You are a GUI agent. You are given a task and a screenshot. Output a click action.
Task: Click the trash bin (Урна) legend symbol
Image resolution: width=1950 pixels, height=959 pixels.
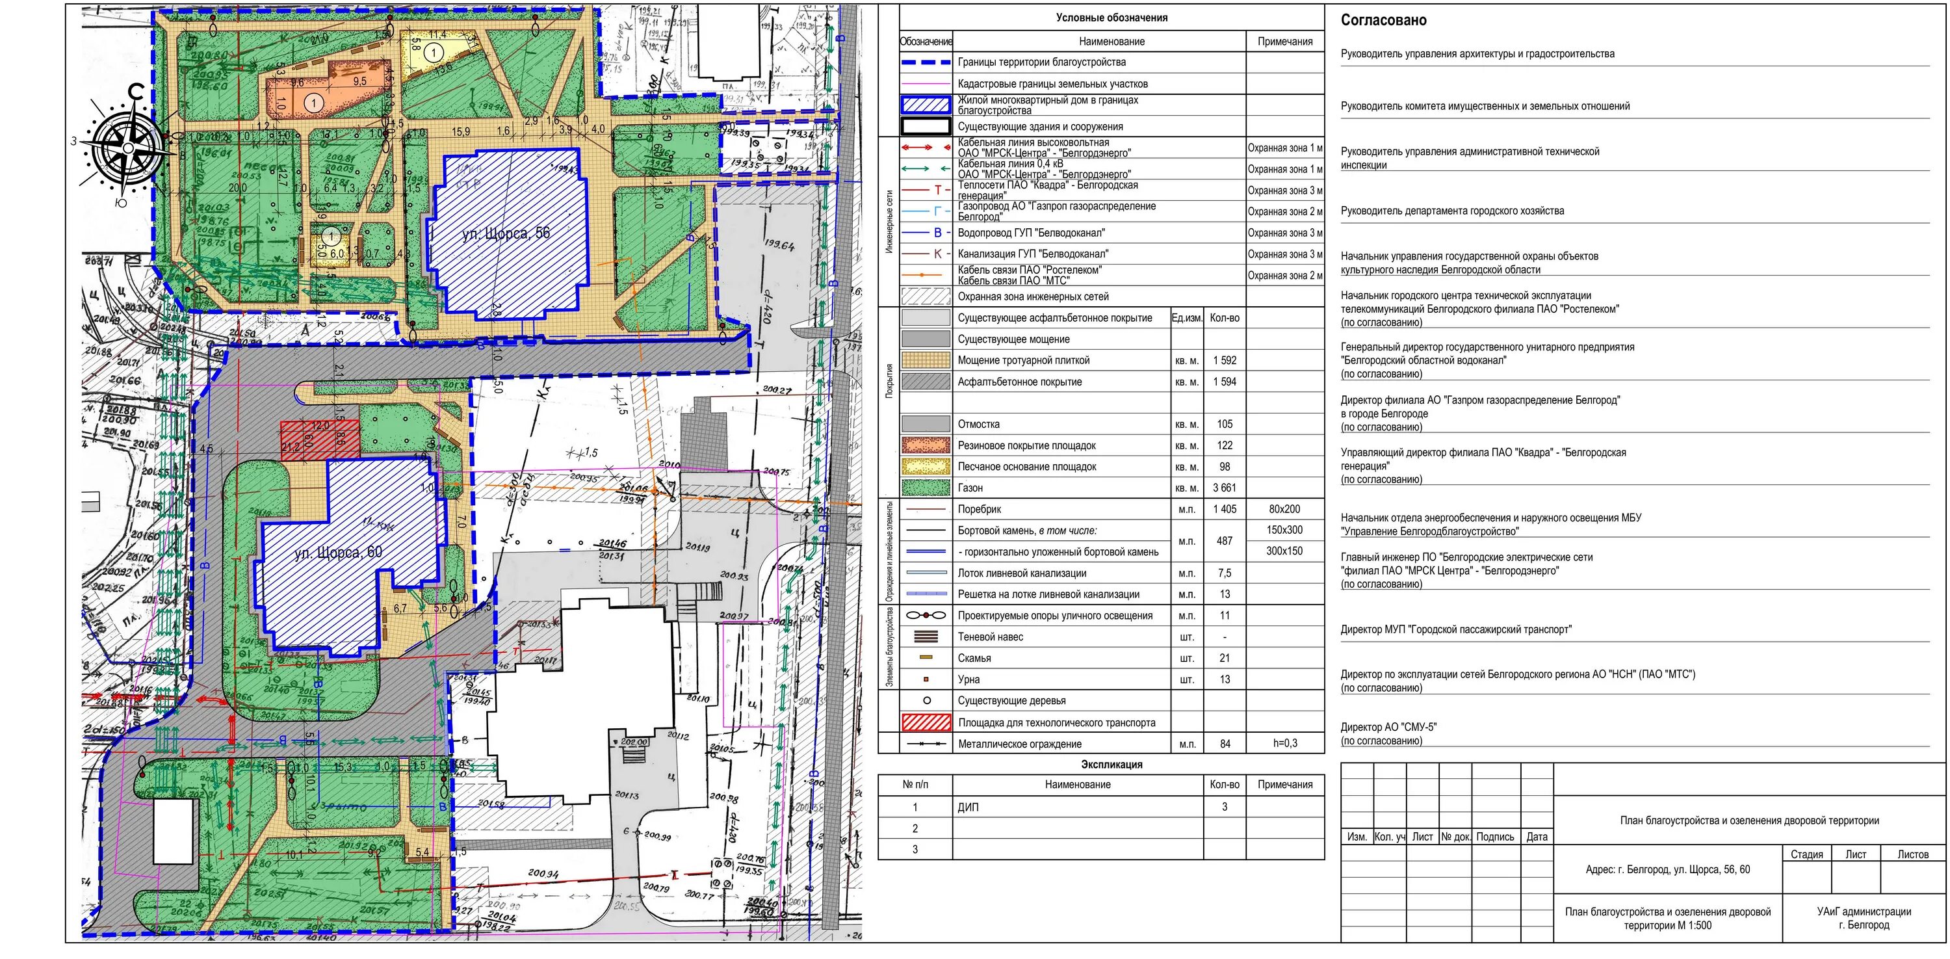click(x=926, y=679)
